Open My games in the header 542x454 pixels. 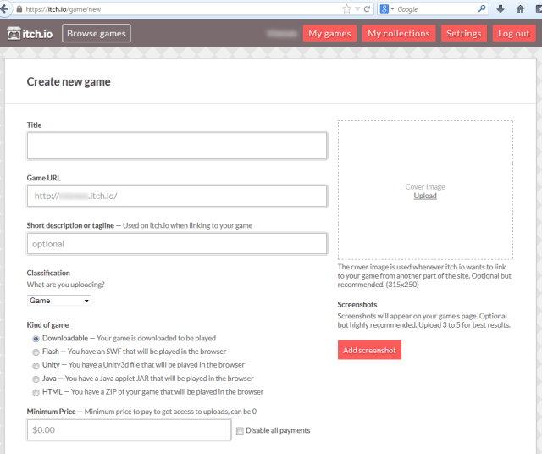click(329, 34)
